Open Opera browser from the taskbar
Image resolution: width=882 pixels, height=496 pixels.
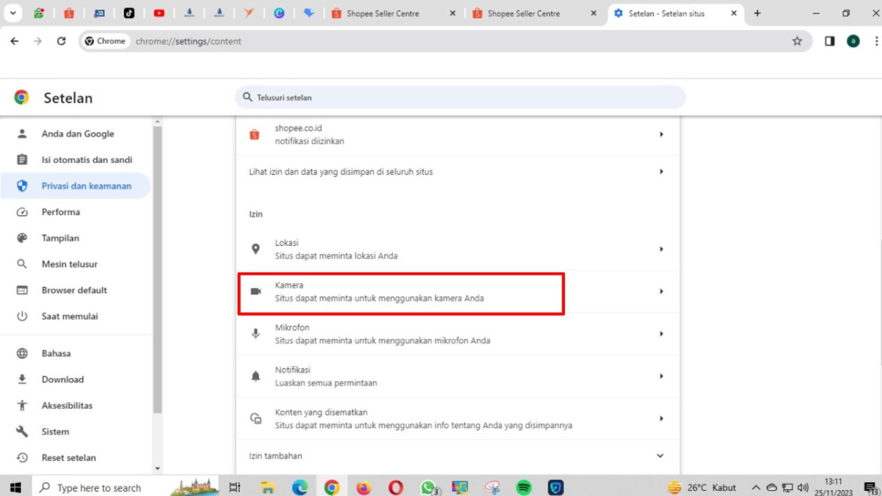(x=395, y=487)
